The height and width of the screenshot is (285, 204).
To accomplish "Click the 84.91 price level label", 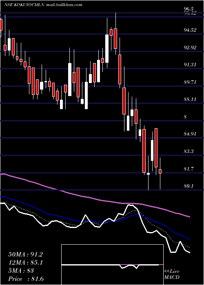I will tap(190, 134).
